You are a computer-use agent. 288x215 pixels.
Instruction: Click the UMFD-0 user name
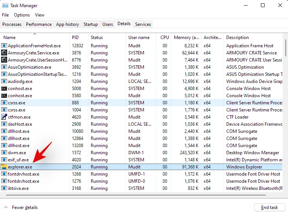pos(137,181)
